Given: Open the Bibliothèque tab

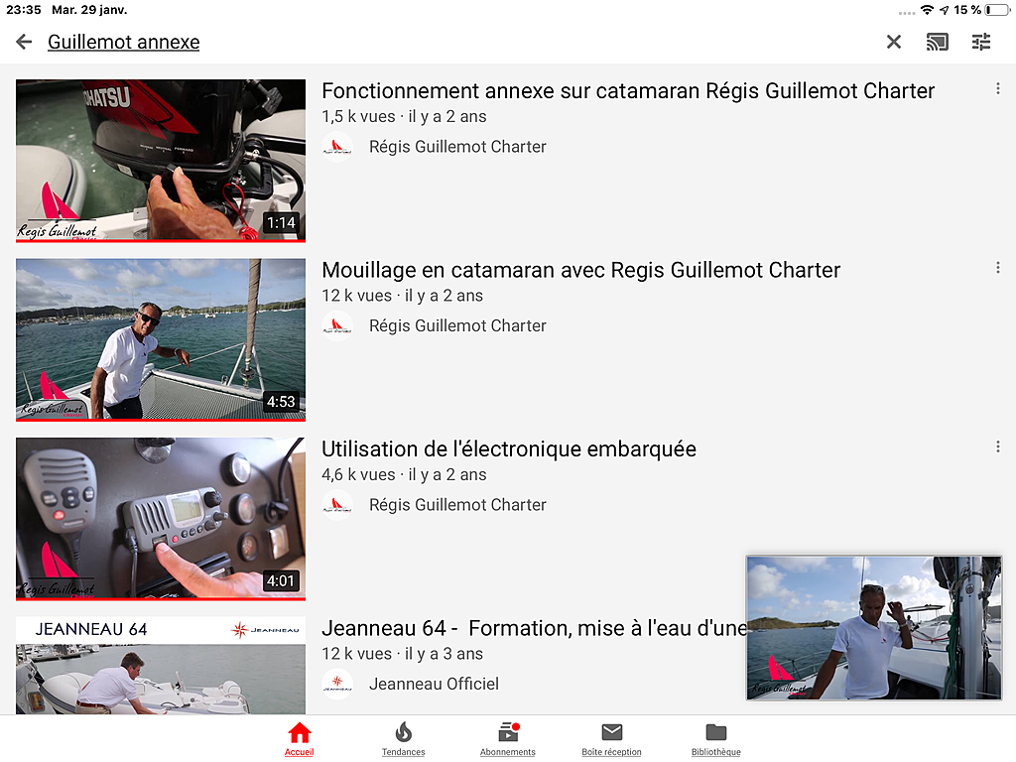Looking at the screenshot, I should 716,738.
